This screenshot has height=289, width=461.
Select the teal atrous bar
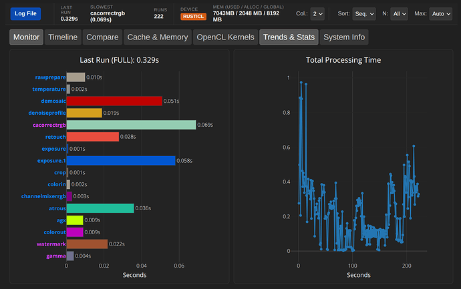tap(100, 208)
